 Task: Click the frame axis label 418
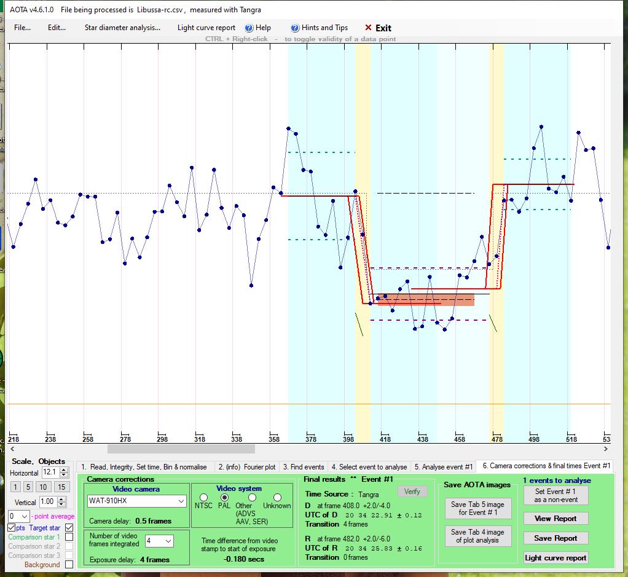pos(385,439)
